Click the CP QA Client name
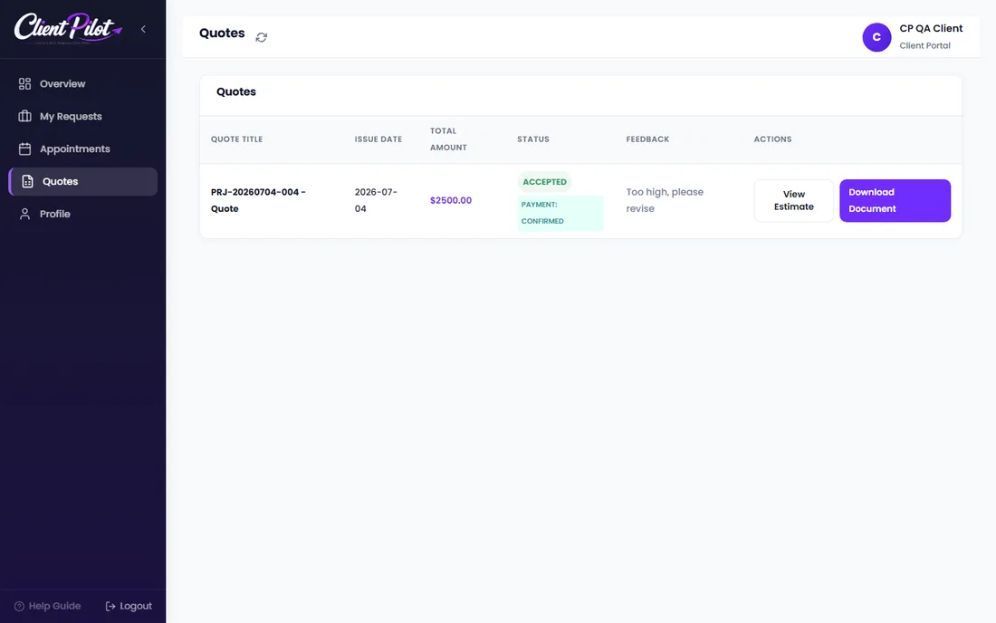This screenshot has height=623, width=996. (931, 29)
